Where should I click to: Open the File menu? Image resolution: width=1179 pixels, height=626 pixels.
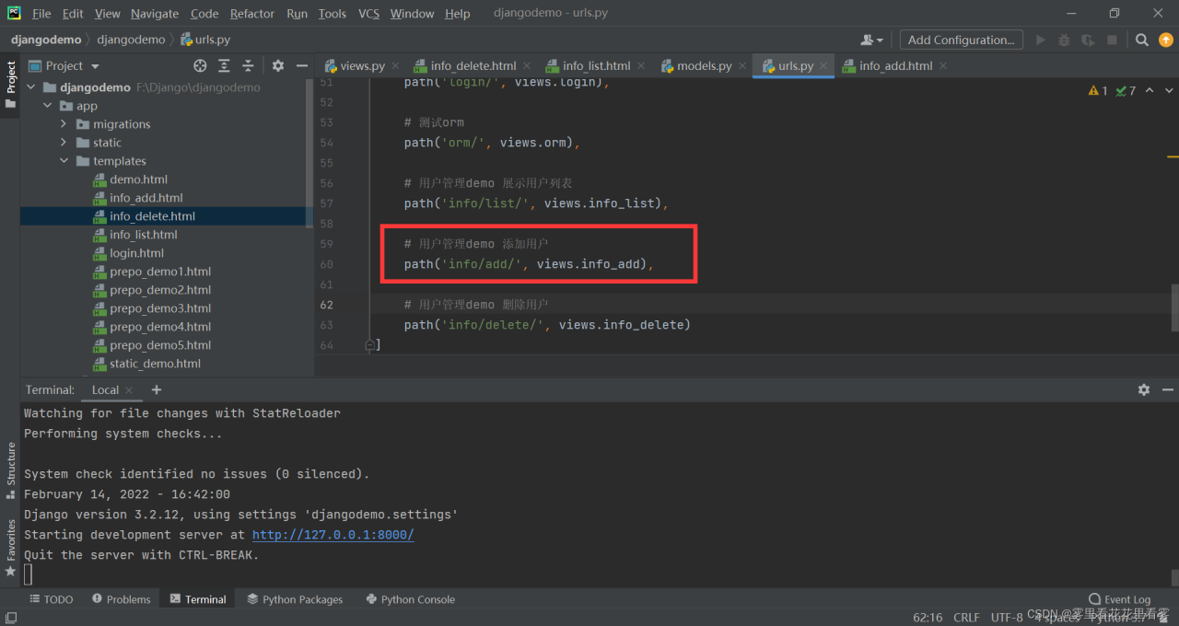pos(41,13)
